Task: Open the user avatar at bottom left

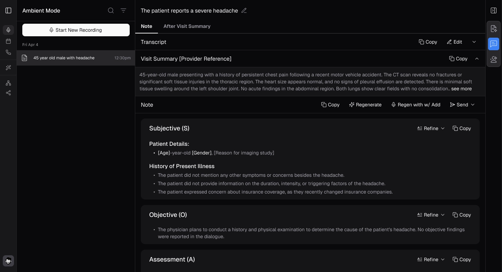Action: (8, 261)
